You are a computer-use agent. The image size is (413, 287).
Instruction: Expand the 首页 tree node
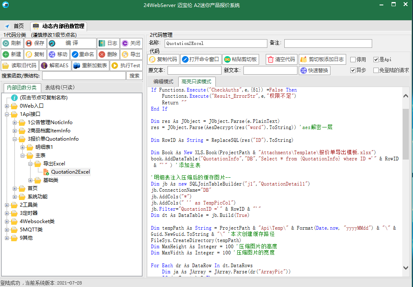[15, 188]
